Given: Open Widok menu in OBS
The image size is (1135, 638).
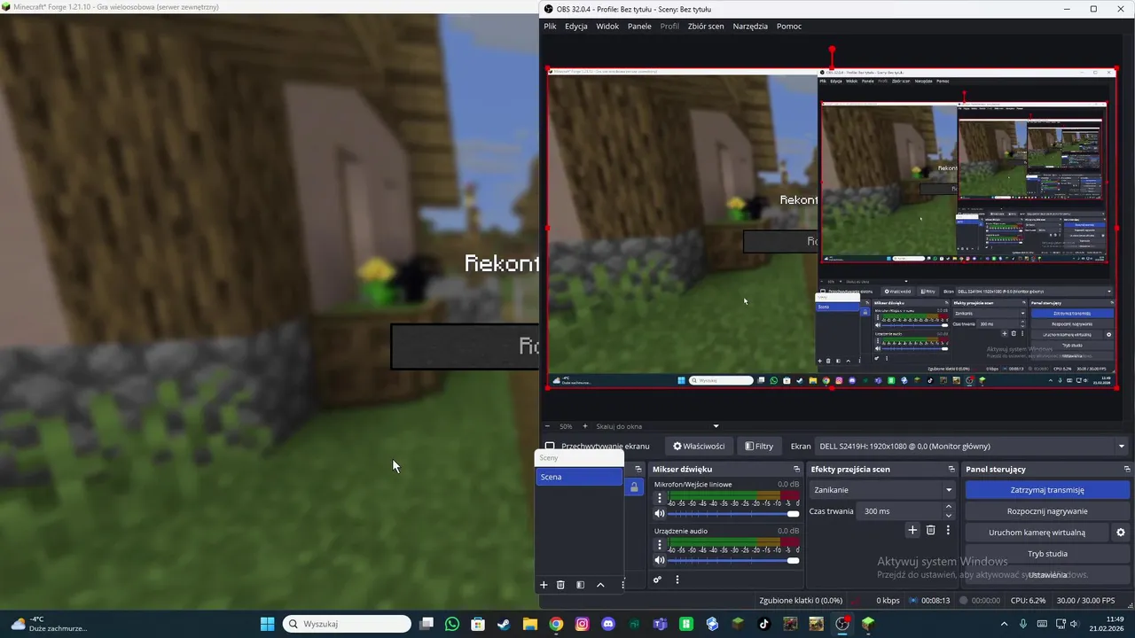Looking at the screenshot, I should [607, 26].
